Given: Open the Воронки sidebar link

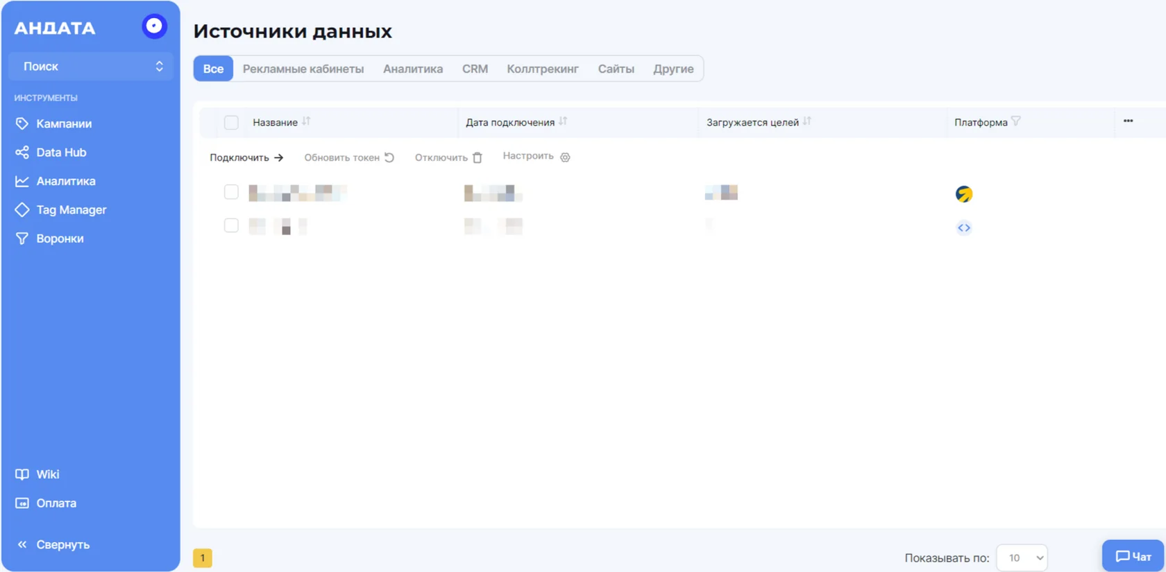Looking at the screenshot, I should 60,239.
